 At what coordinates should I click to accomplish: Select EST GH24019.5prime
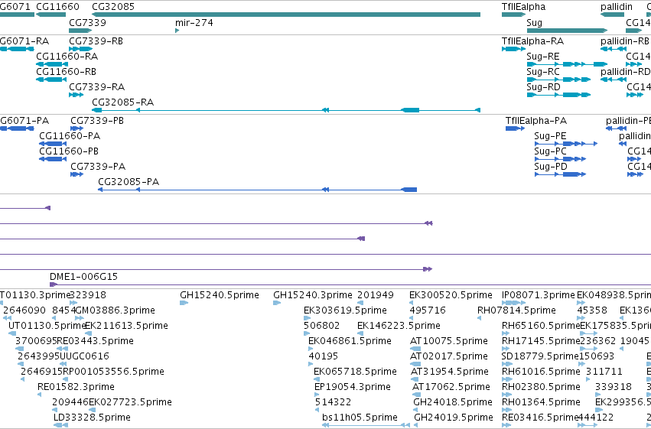tap(454, 418)
